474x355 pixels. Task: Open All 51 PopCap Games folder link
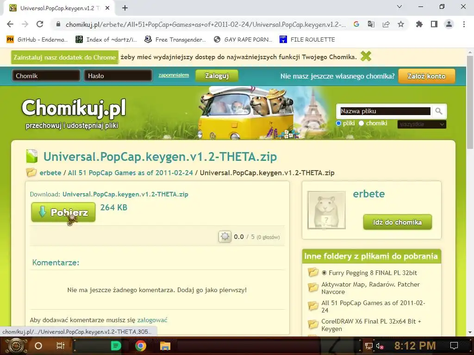coord(373,306)
